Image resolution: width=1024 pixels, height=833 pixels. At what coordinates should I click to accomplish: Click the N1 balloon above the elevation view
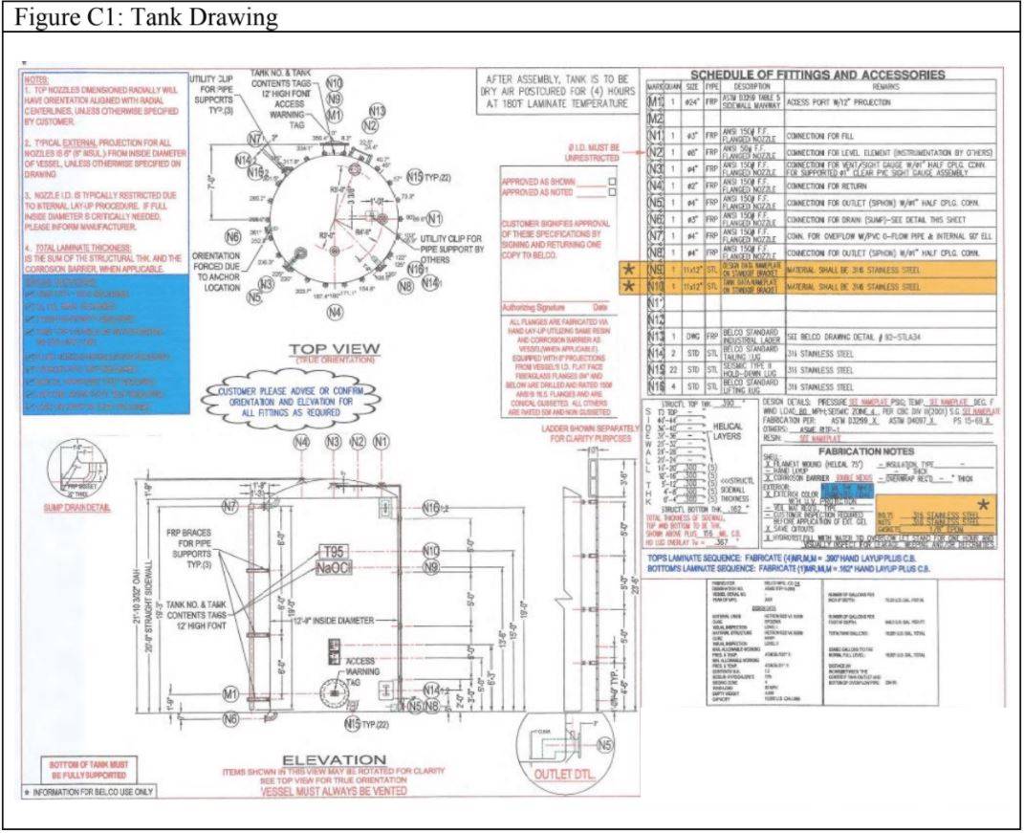(381, 442)
